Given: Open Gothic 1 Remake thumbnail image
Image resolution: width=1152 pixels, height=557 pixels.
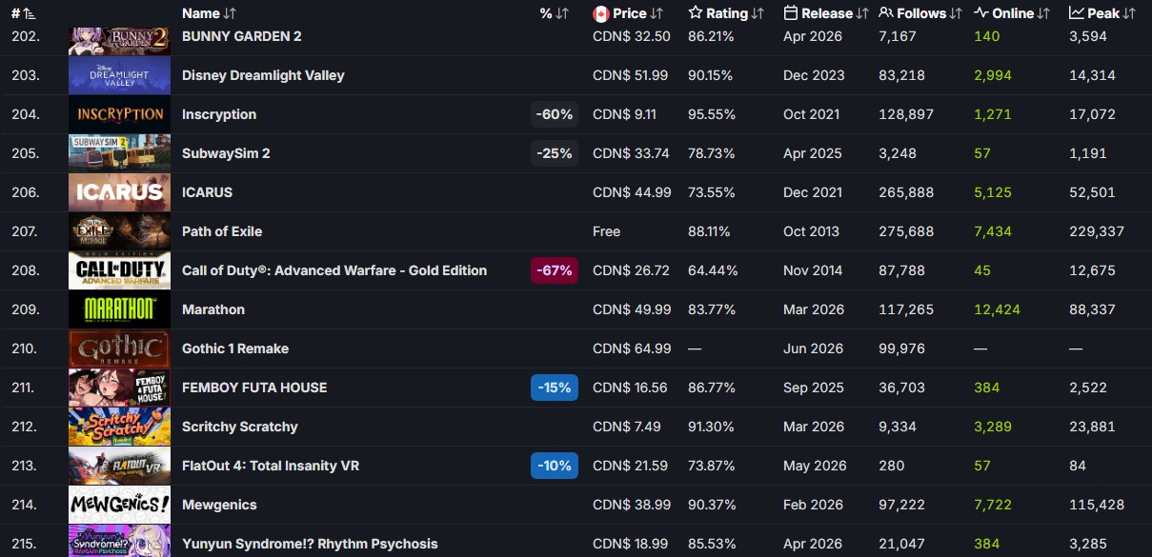Looking at the screenshot, I should [119, 348].
